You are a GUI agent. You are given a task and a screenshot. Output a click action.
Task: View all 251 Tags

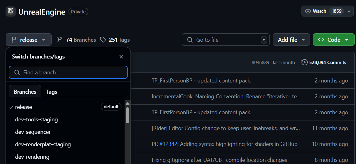pos(115,40)
